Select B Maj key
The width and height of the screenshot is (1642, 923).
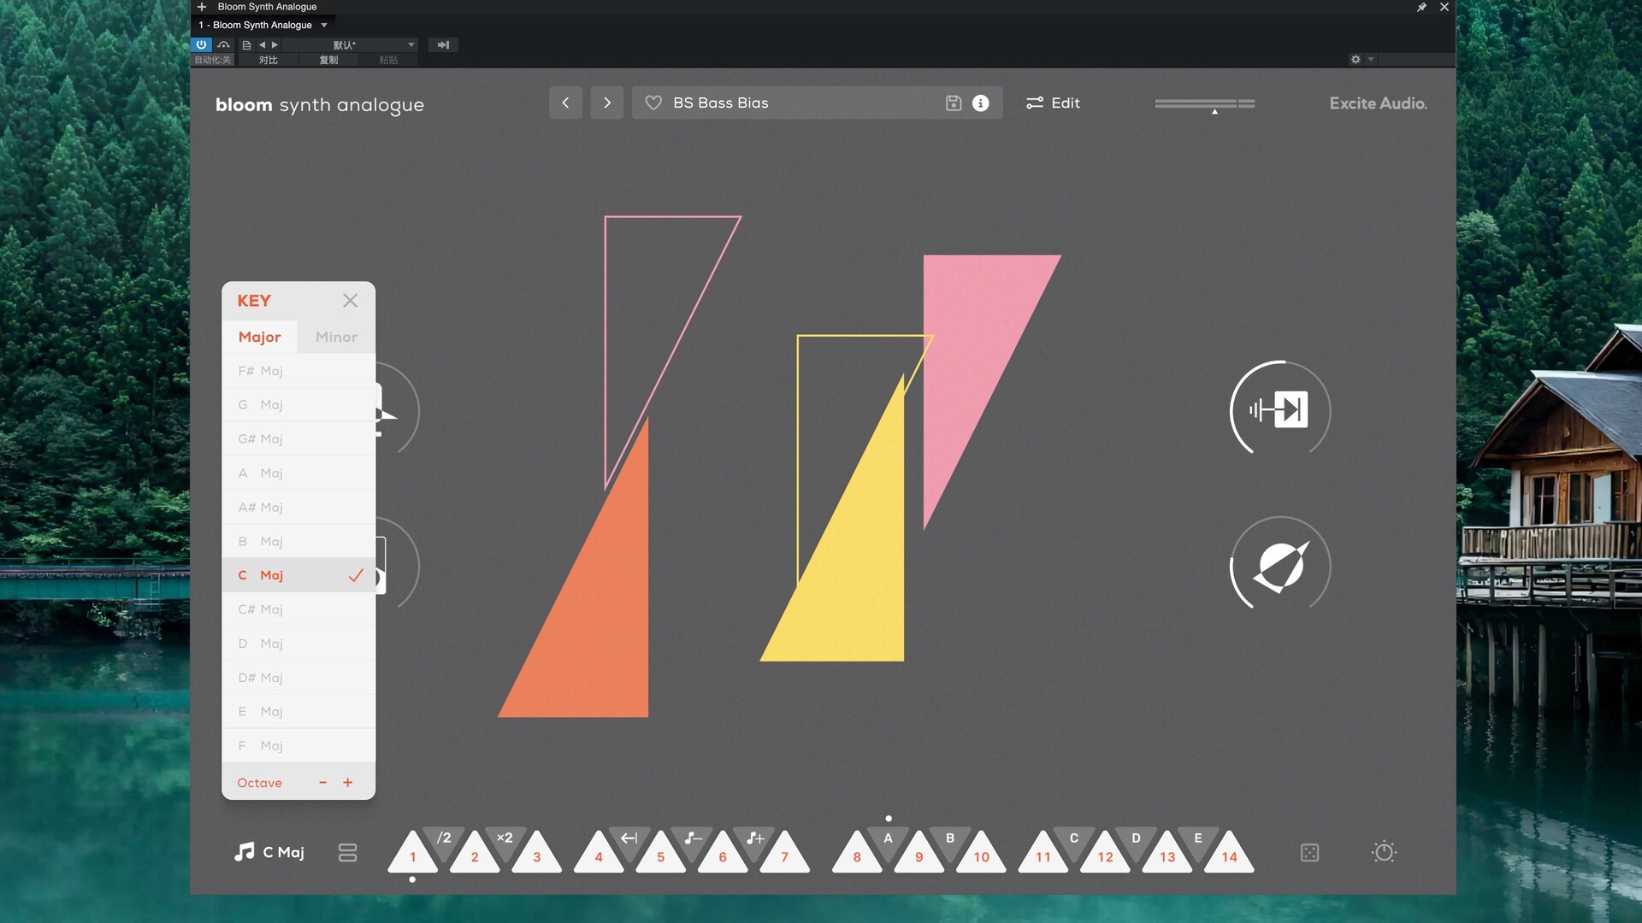coord(298,542)
